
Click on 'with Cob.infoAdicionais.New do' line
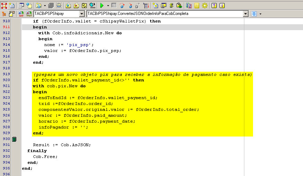(x=80, y=33)
